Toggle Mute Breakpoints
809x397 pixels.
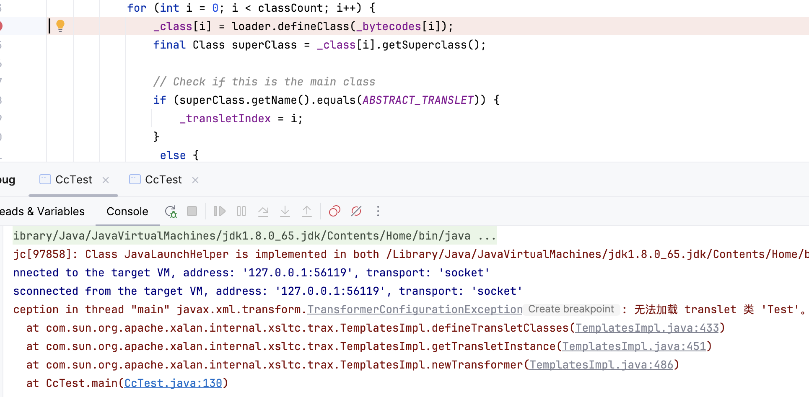(x=356, y=211)
